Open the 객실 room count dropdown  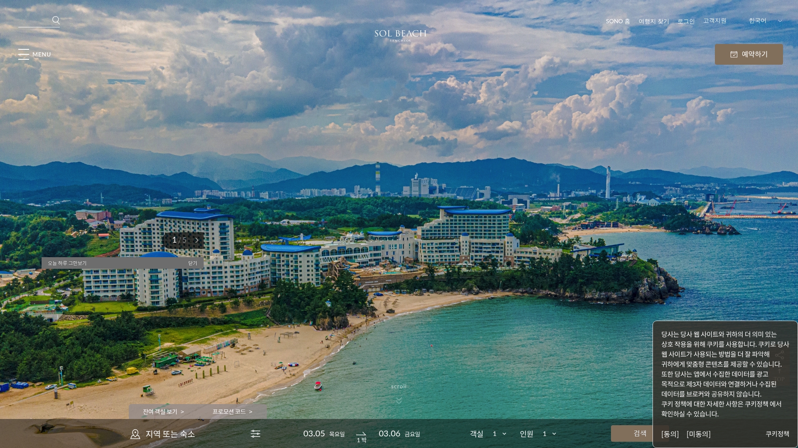[x=499, y=434]
